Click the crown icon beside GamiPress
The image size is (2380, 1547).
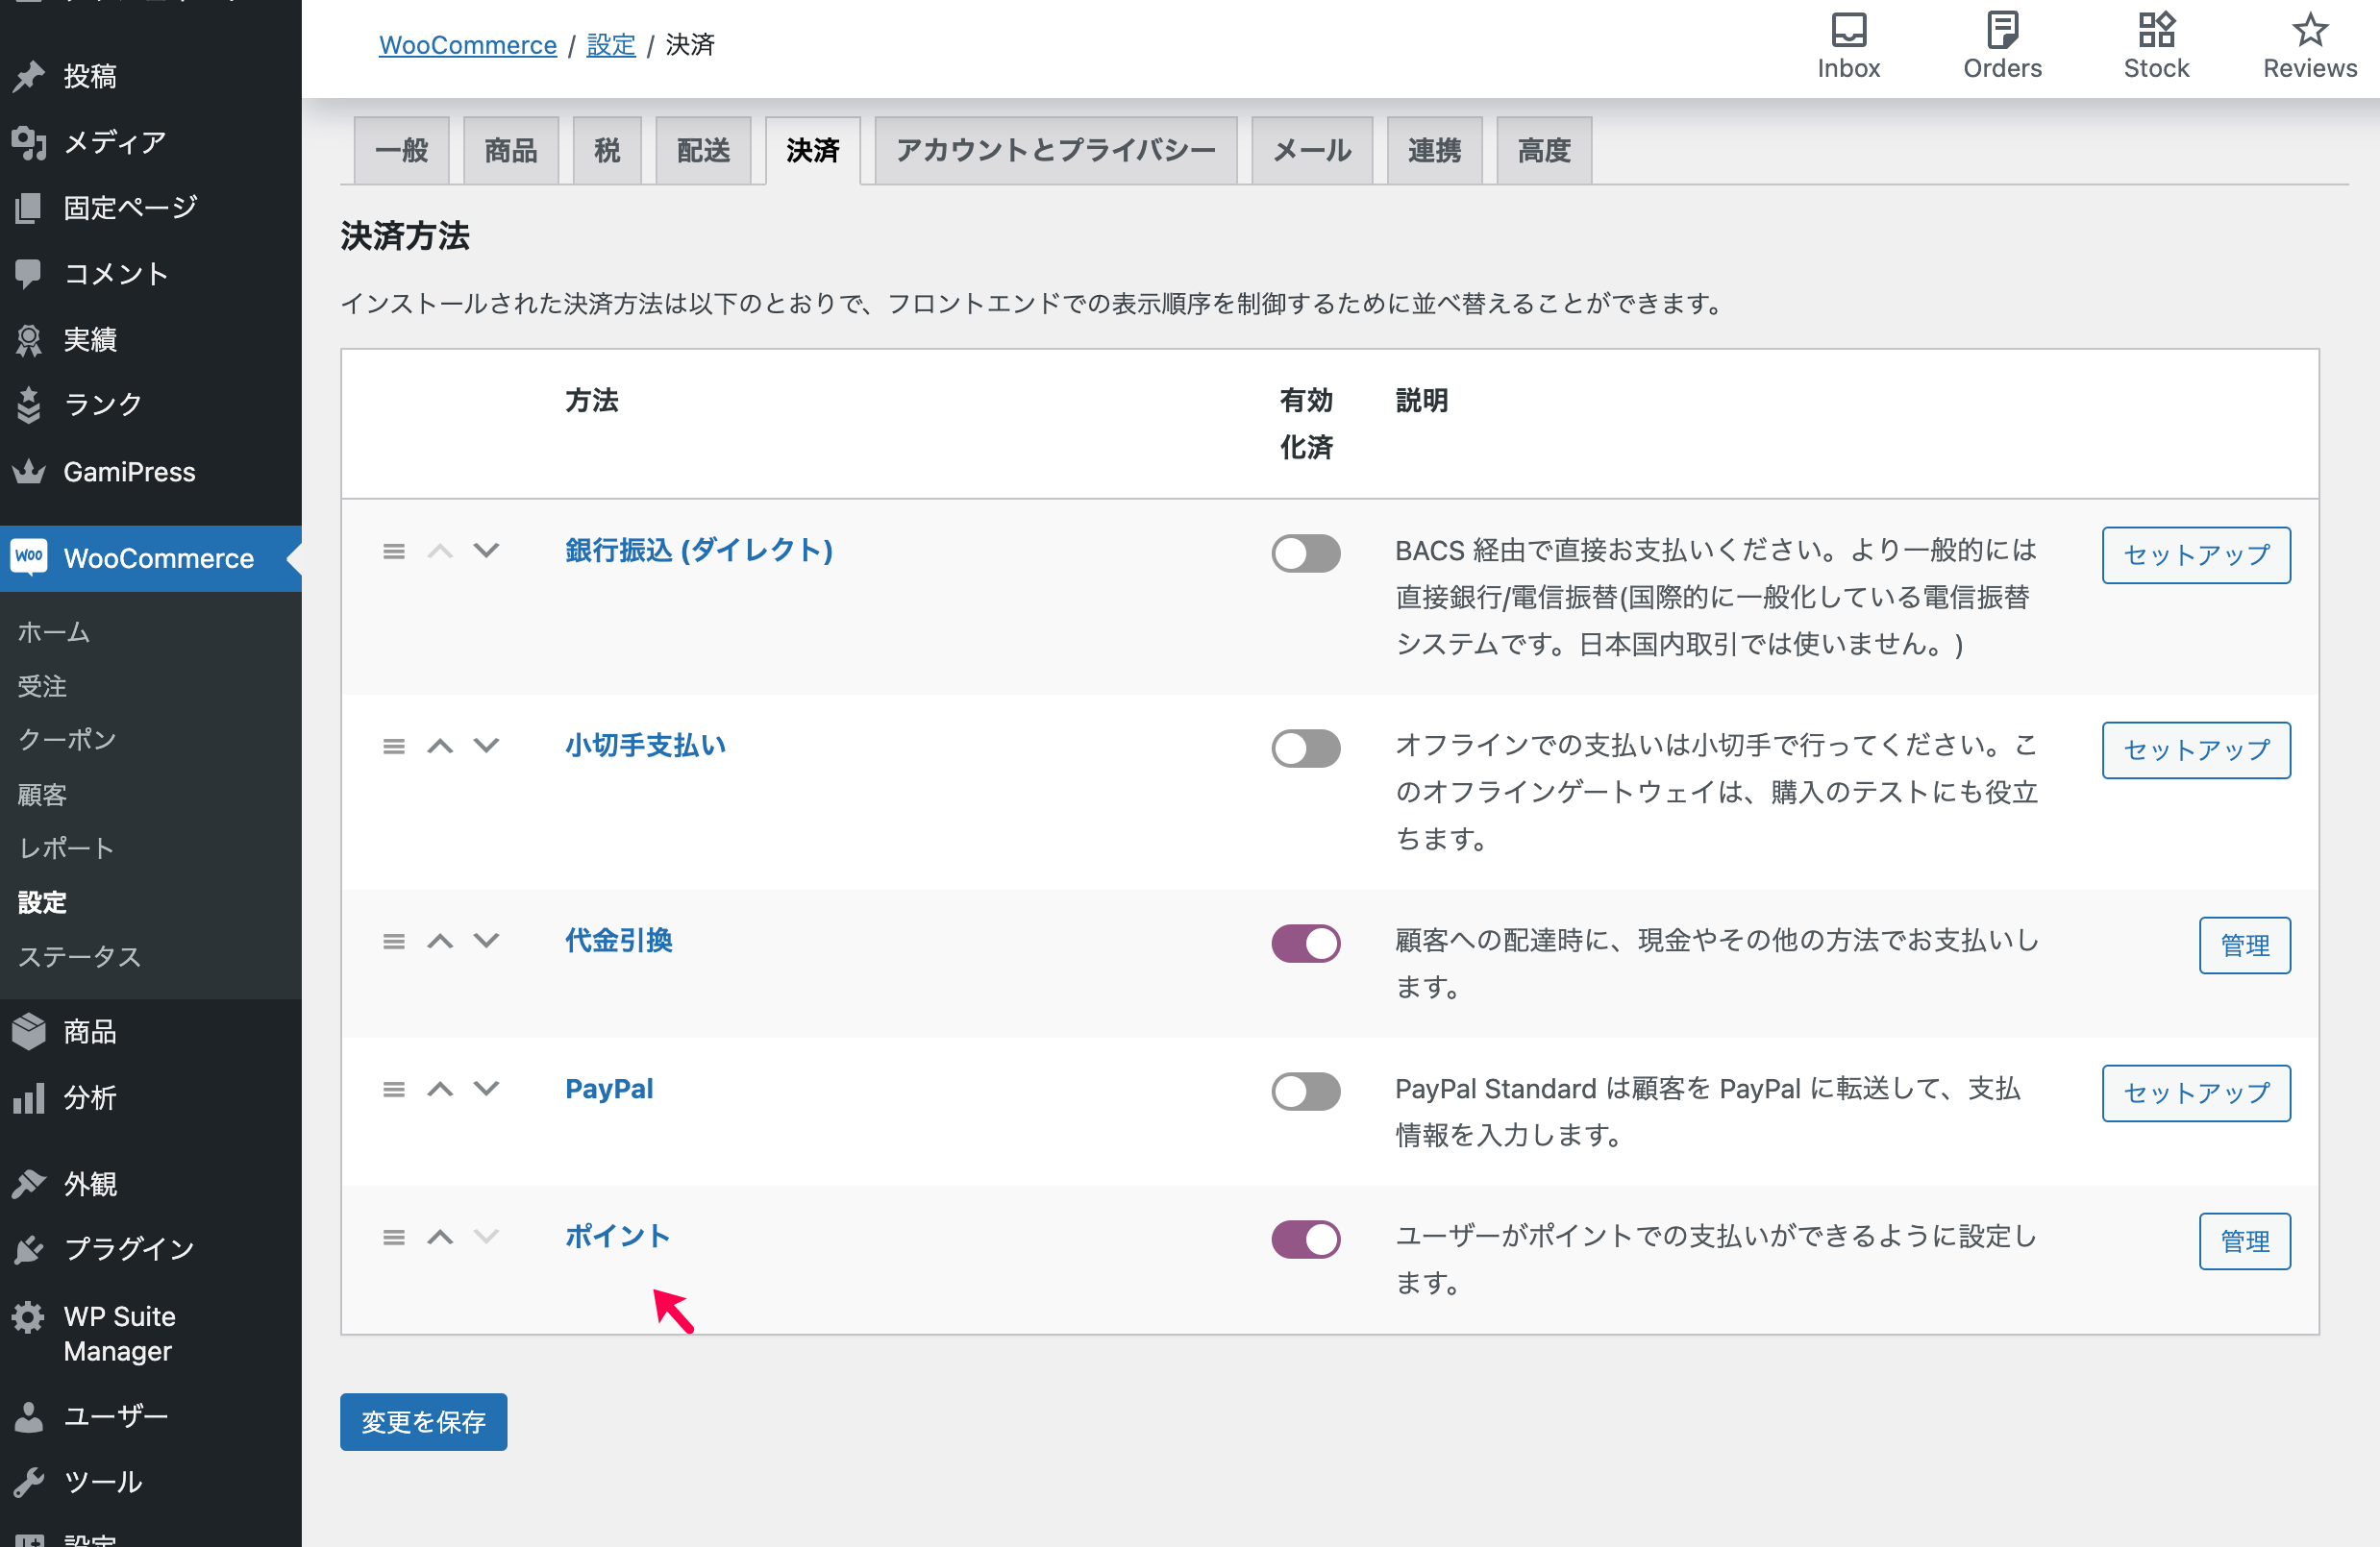tap(29, 472)
